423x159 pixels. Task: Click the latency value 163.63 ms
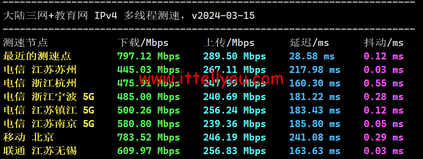point(315,151)
